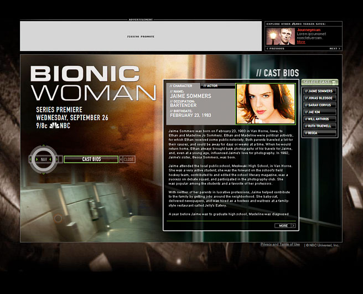This screenshot has width=363, height=294.
Task: Click the arrow icon beside CLOSE
Action: tap(121, 159)
